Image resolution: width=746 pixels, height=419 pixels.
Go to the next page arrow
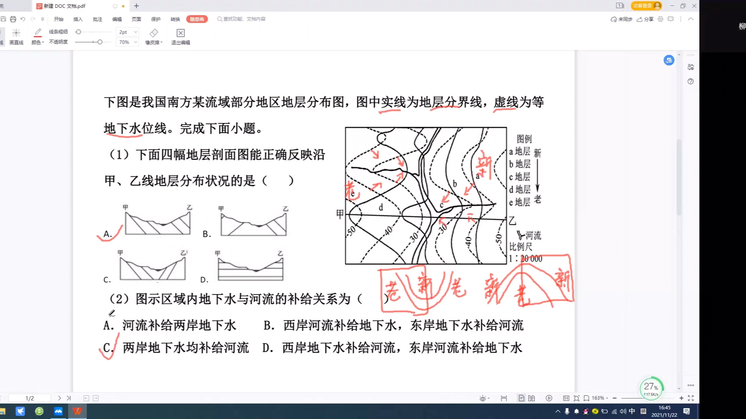coord(59,398)
